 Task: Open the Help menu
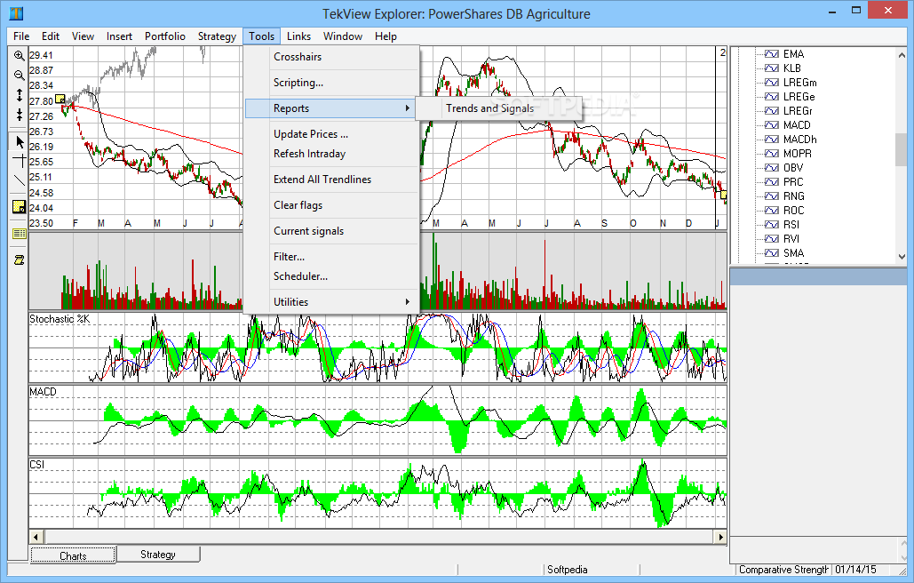point(385,36)
